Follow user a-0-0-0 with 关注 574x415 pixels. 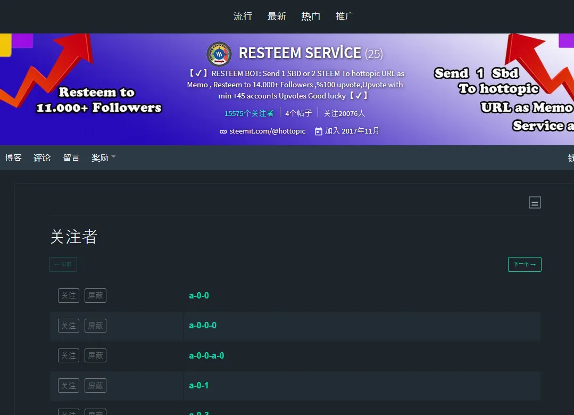point(69,326)
